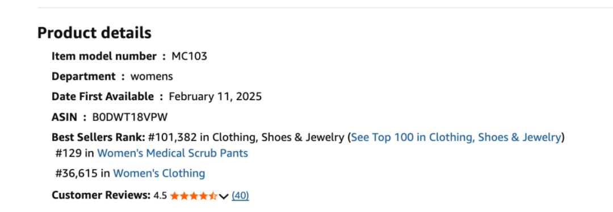
Task: Click the orange star rating icons
Action: click(x=193, y=196)
